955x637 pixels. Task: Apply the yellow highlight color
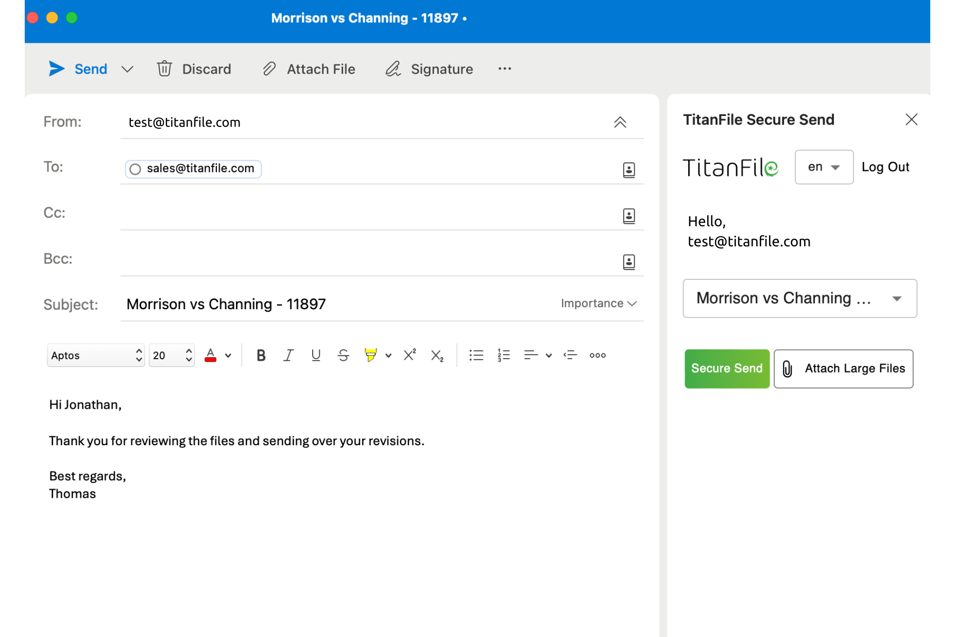370,355
